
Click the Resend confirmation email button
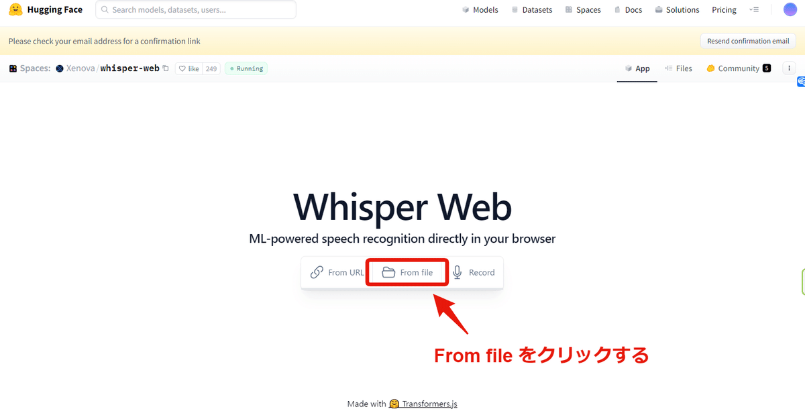click(747, 40)
